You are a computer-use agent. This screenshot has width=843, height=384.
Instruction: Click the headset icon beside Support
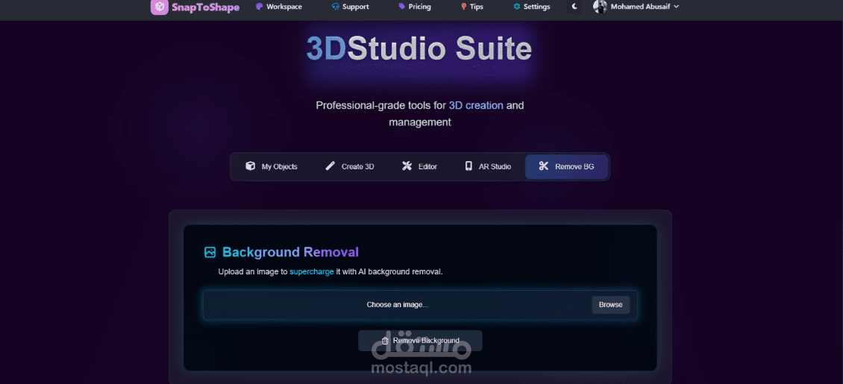pyautogui.click(x=336, y=7)
